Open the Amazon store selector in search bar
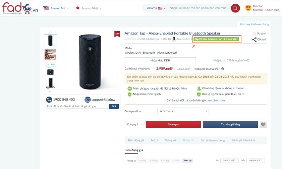 pyautogui.click(x=156, y=8)
